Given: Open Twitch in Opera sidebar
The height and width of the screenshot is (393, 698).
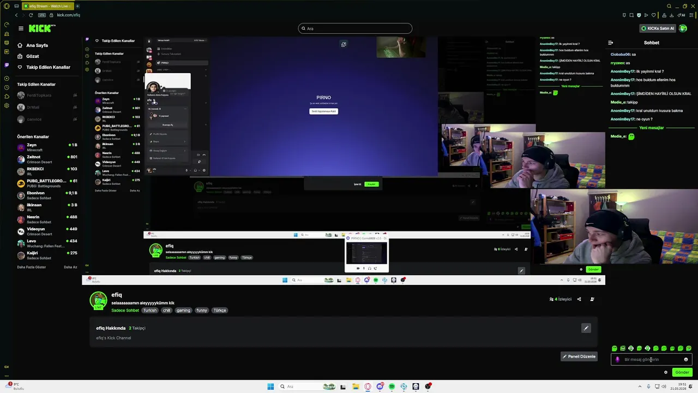Looking at the screenshot, I should point(7,64).
